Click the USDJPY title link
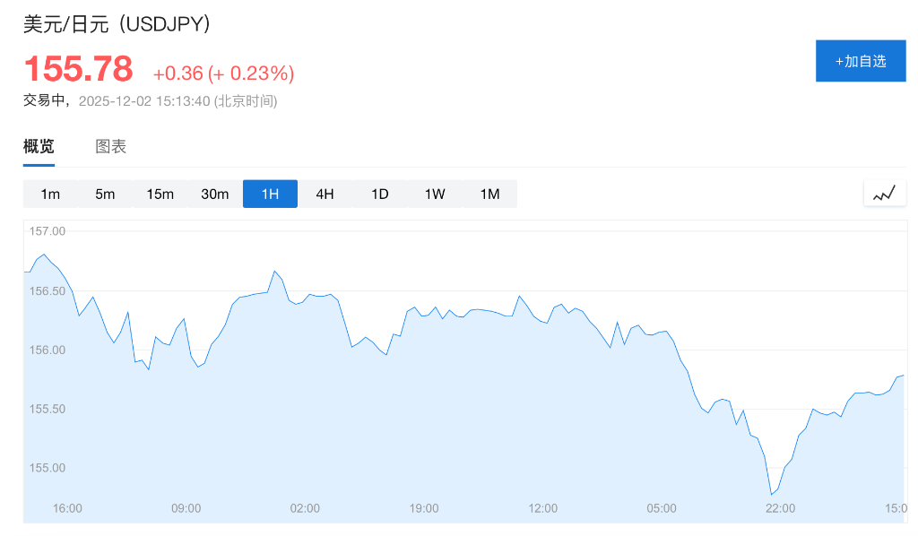The image size is (918, 536). point(117,24)
